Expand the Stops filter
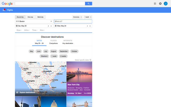The image size is (171, 107). pos(19,30)
